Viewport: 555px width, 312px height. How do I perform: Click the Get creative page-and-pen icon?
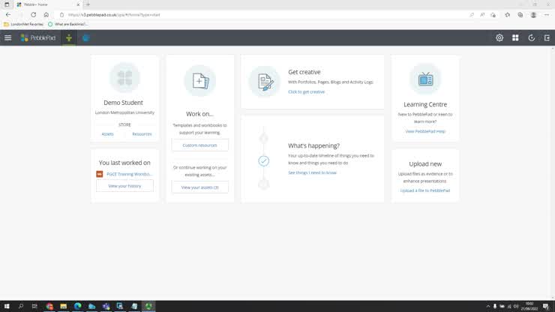click(x=265, y=82)
